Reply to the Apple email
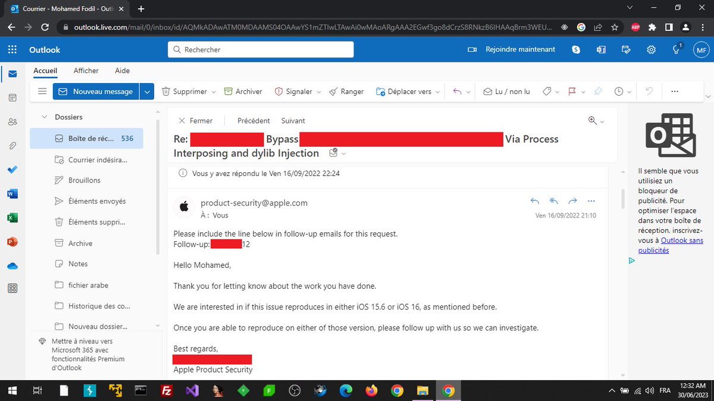 (534, 201)
